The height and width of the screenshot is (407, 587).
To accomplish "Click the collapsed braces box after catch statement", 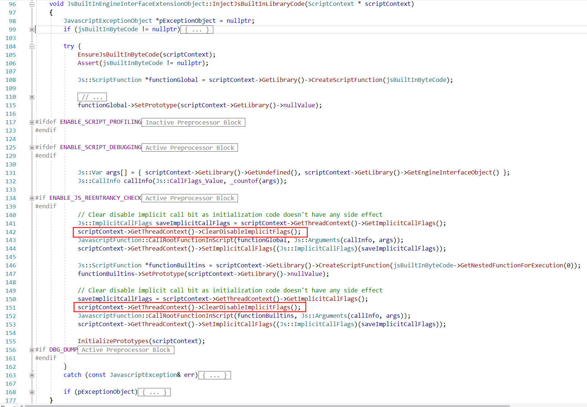I will [215, 375].
